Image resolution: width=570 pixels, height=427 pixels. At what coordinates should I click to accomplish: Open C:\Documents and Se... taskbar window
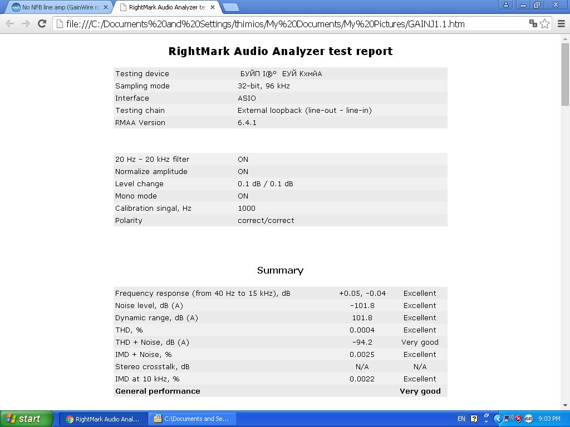pos(193,419)
